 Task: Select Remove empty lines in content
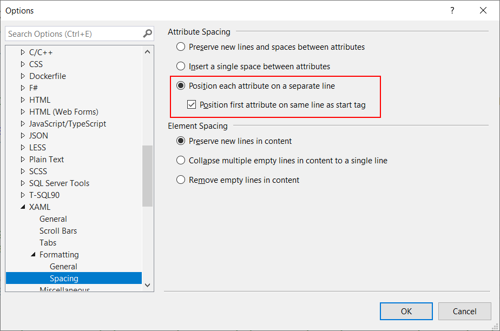pyautogui.click(x=181, y=180)
